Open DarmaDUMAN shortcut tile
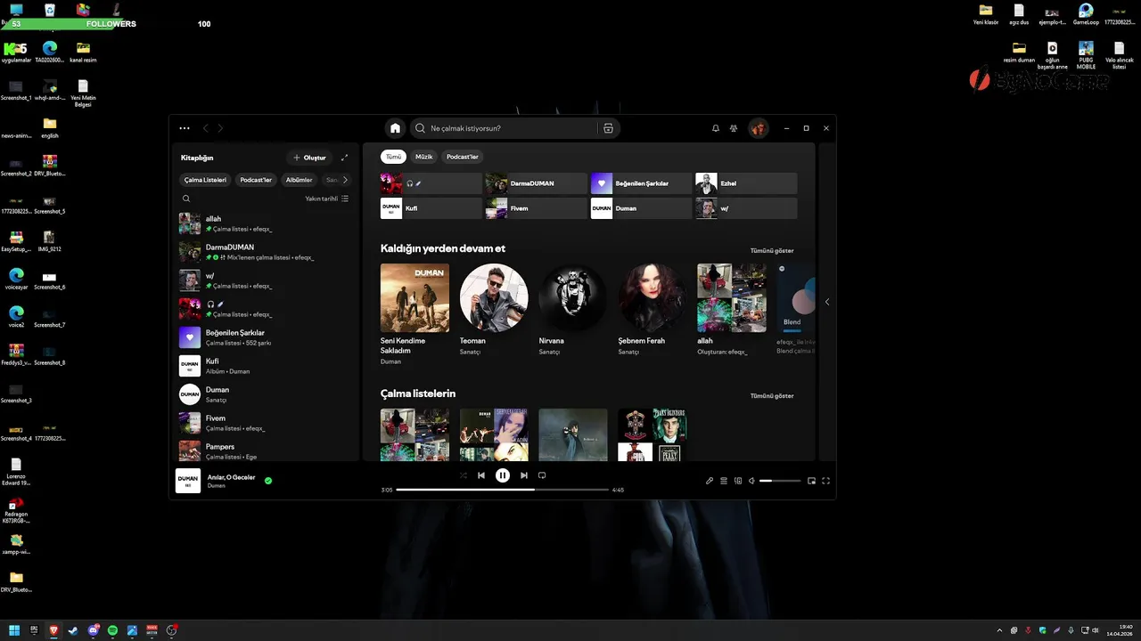Viewport: 1141px width, 641px height. pos(536,183)
